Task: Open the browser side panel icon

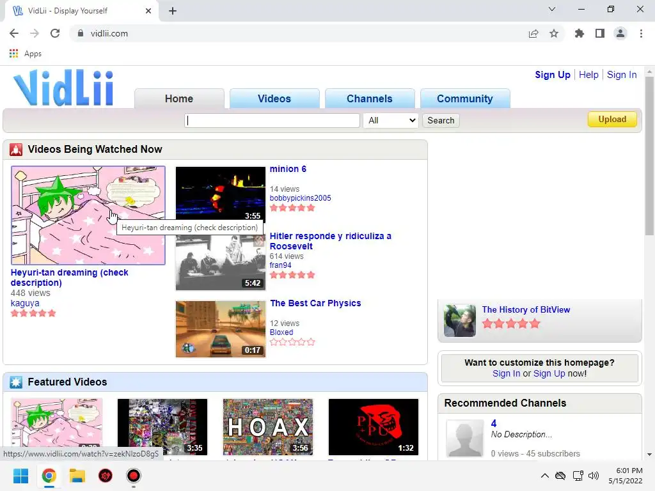Action: pos(600,33)
